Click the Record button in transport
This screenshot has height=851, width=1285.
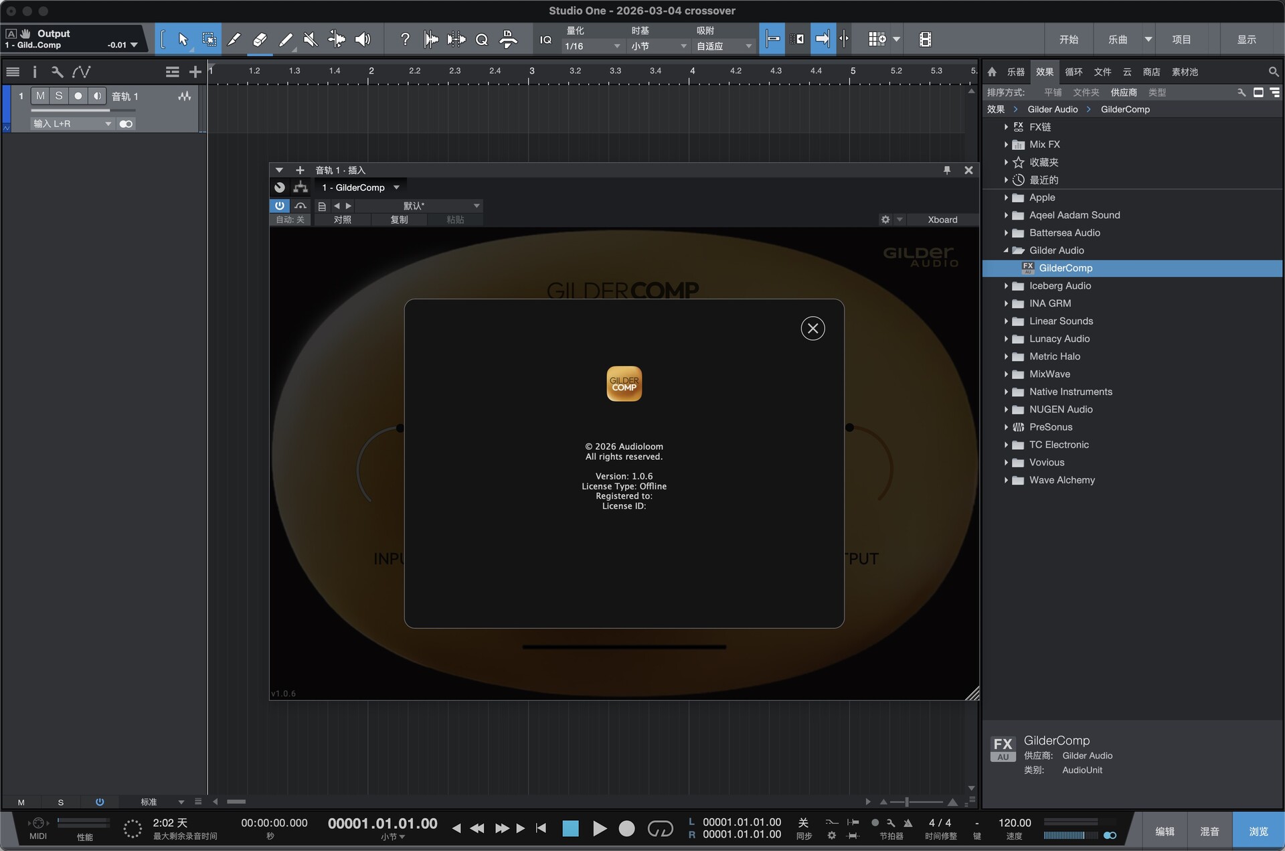point(626,829)
